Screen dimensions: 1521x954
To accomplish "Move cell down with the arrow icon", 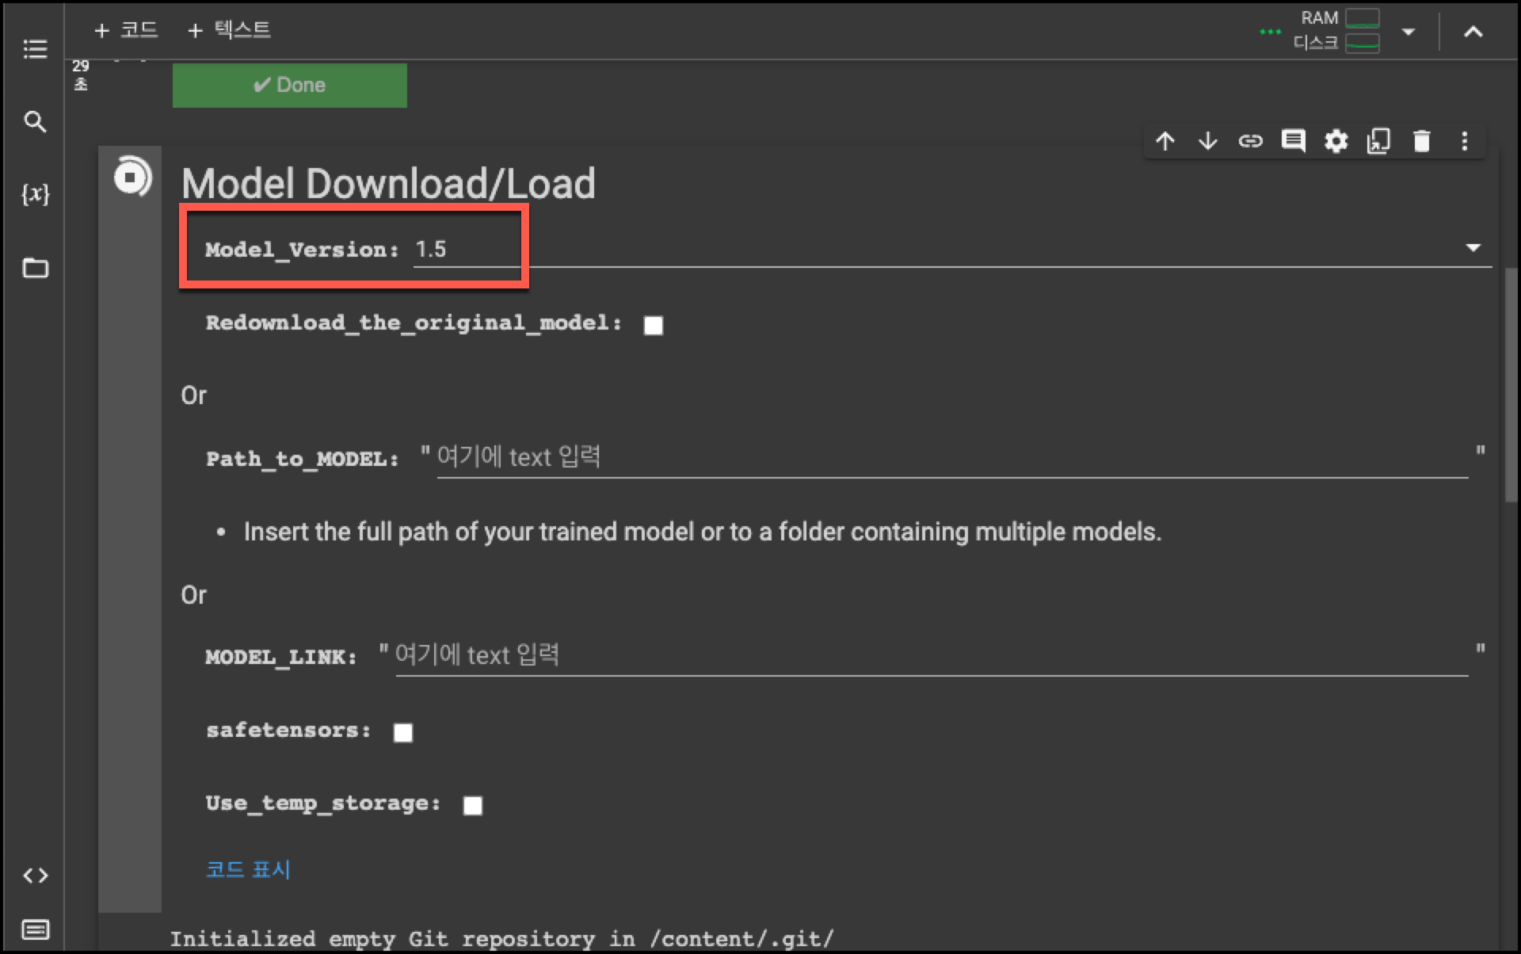I will coord(1207,142).
